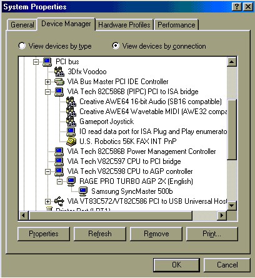Click the Samsung SyncMaster monitor icon
The height and width of the screenshot is (278, 255).
[83, 191]
